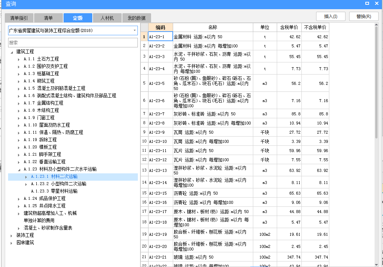Image resolution: width=383 pixels, height=267 pixels.
Task: Open the 人材机 tab
Action: tap(107, 18)
